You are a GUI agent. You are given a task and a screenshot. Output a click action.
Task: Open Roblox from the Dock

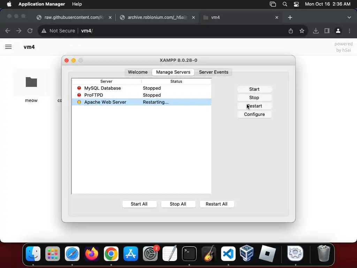(267, 254)
